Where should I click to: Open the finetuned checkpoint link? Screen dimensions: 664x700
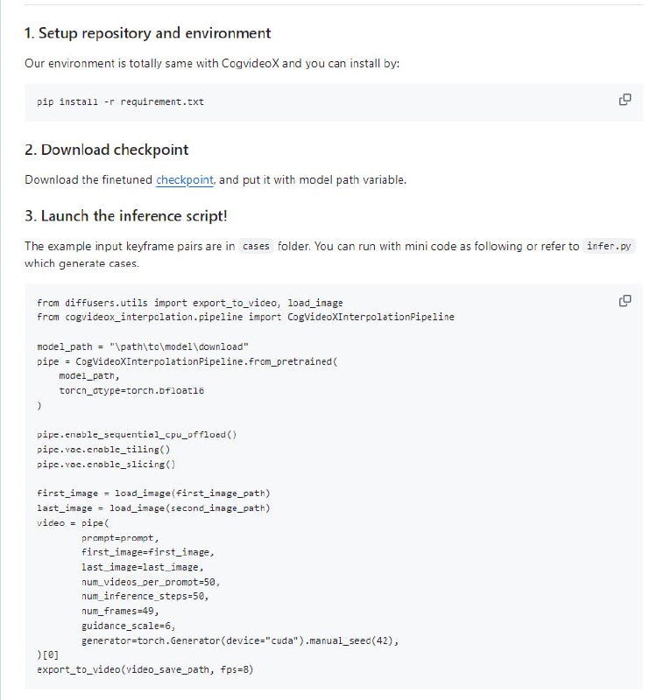point(184,179)
